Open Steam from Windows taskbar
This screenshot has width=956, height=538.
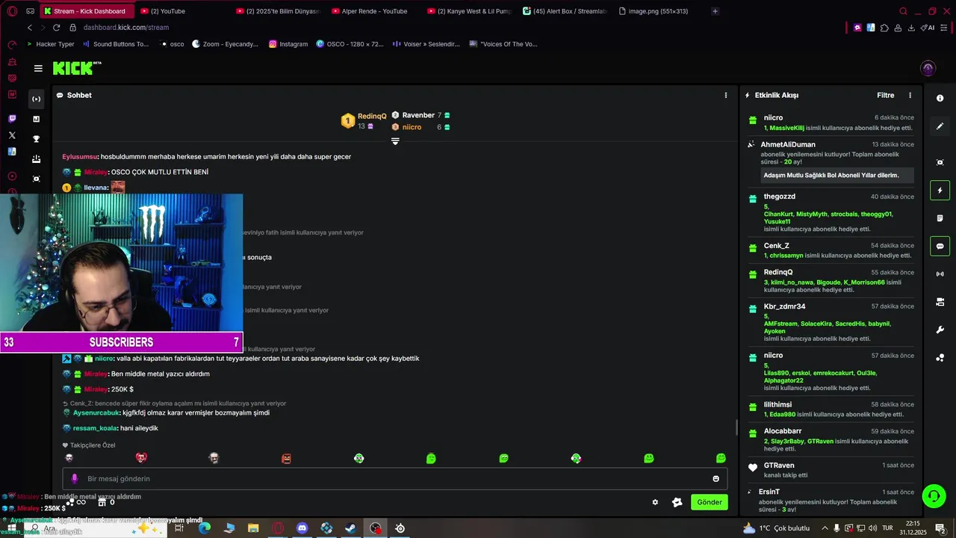[x=350, y=528]
